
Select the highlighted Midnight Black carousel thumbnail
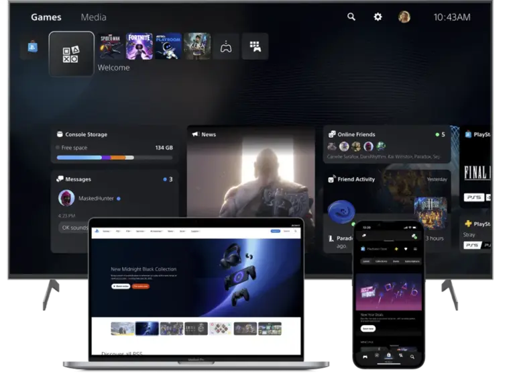(x=147, y=328)
